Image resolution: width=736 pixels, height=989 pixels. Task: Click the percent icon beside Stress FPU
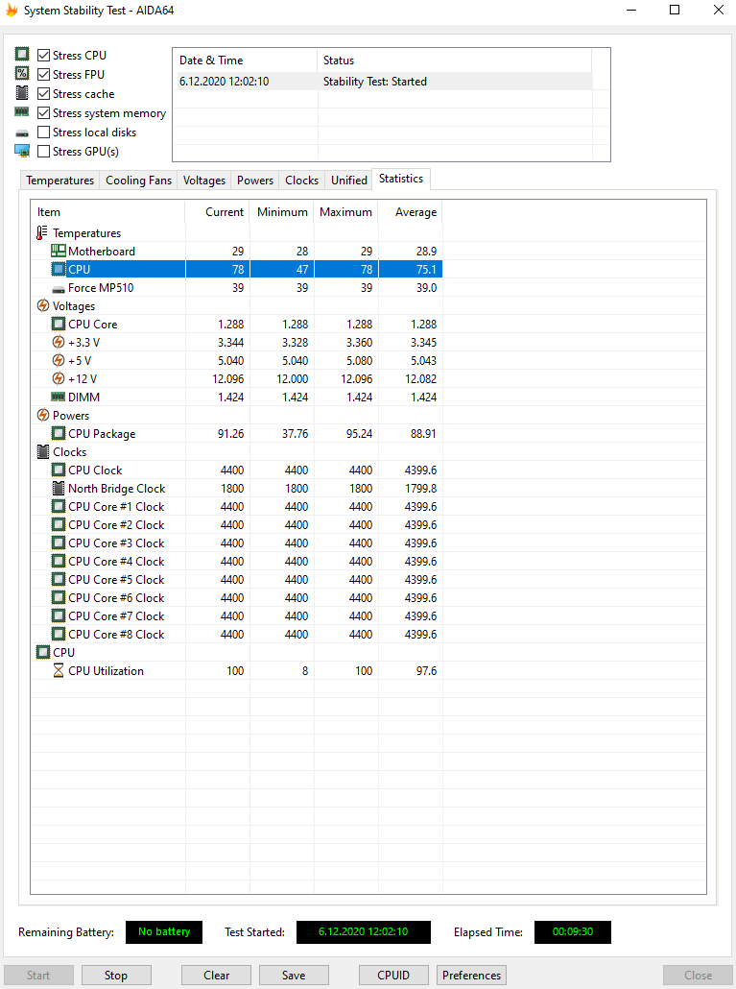(22, 74)
